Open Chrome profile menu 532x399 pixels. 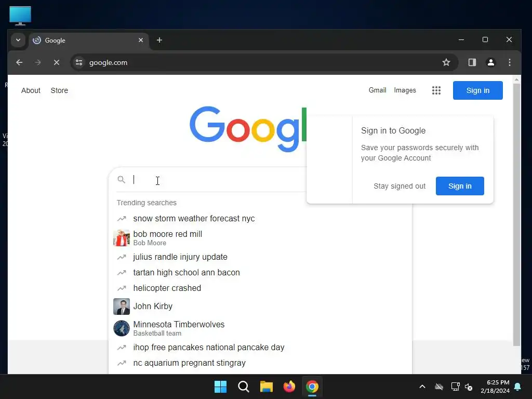click(490, 62)
